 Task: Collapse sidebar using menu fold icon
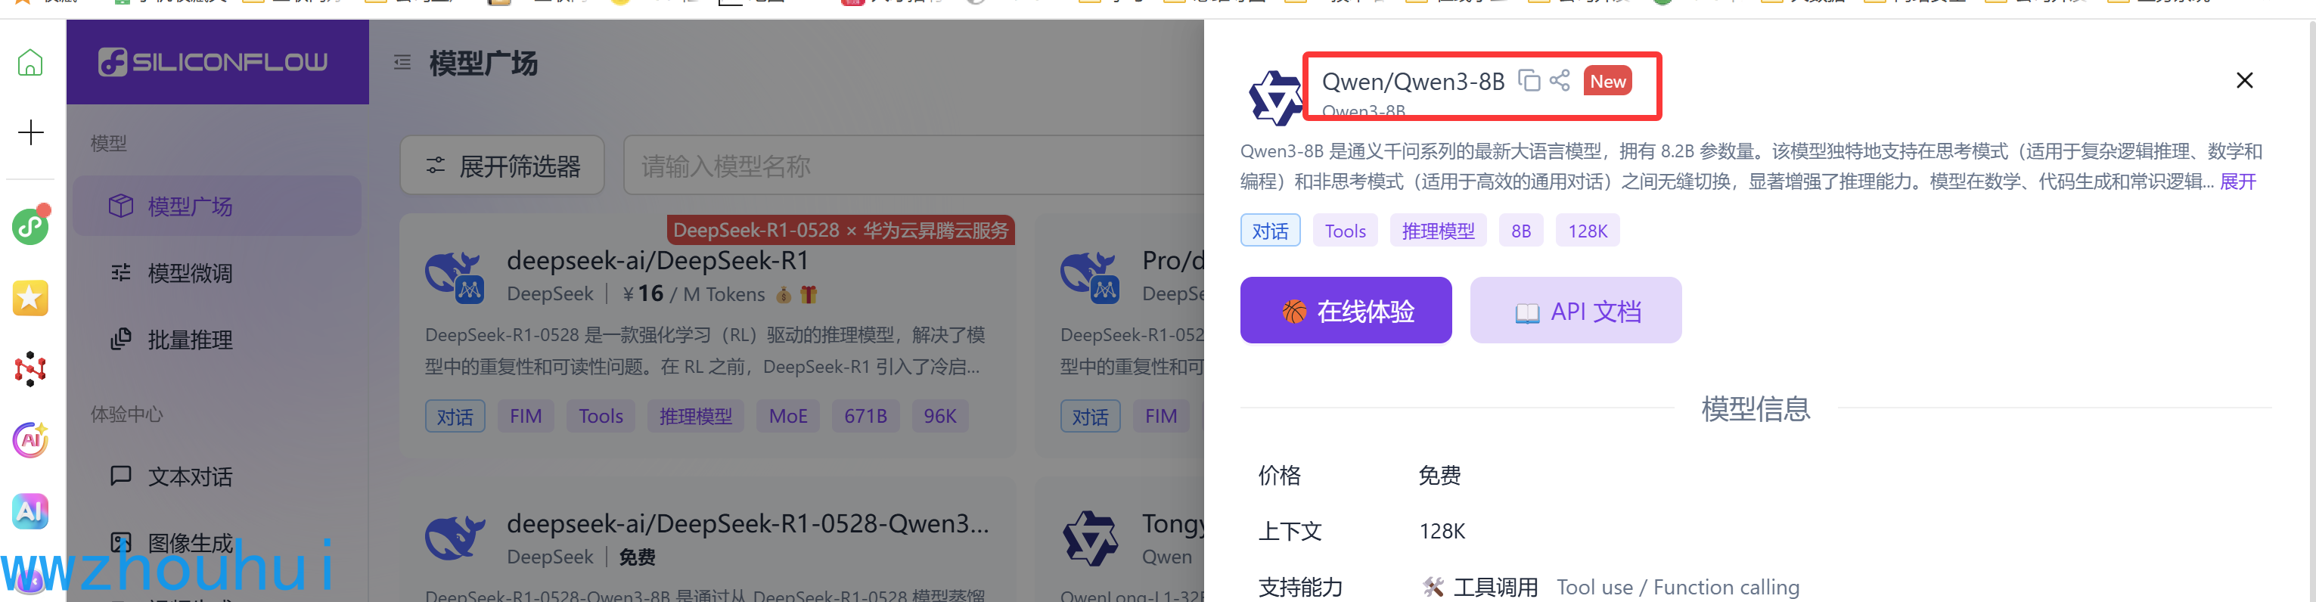[402, 62]
